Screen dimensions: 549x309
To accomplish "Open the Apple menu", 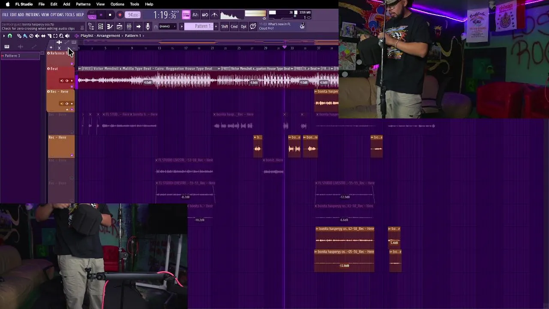I will (x=7, y=4).
